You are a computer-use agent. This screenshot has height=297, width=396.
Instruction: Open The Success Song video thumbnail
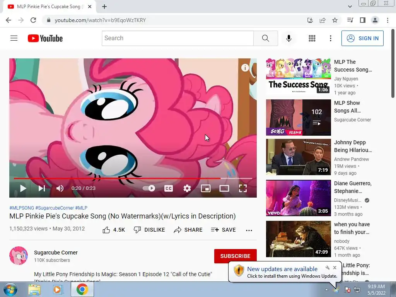(x=298, y=77)
